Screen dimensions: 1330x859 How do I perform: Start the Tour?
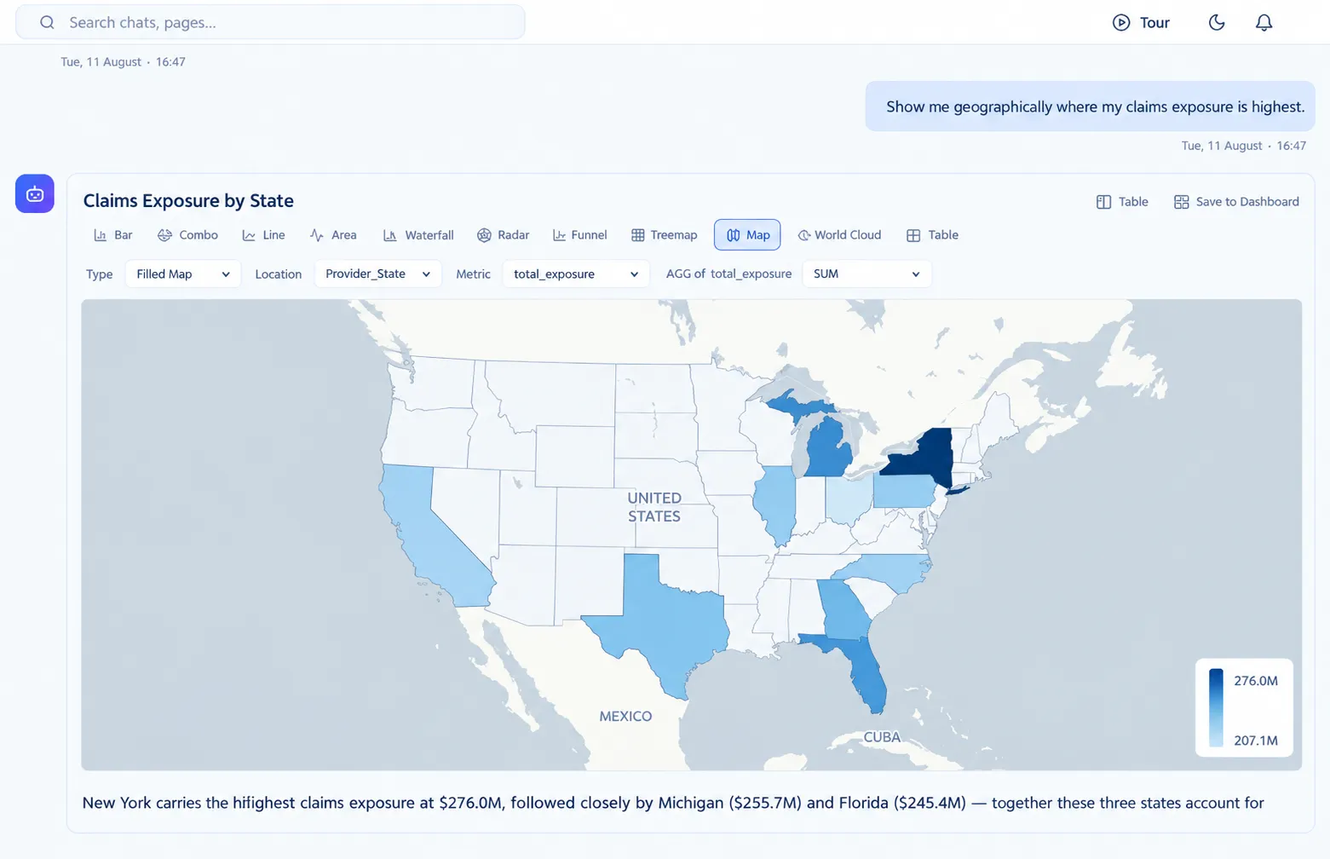click(1141, 22)
